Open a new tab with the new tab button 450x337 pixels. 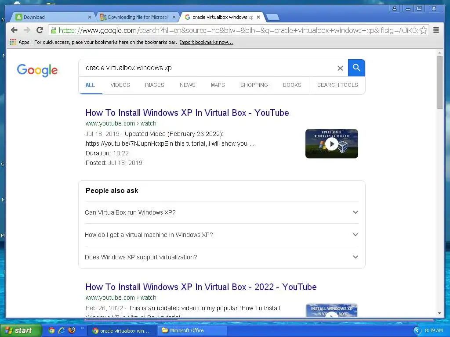point(272,18)
